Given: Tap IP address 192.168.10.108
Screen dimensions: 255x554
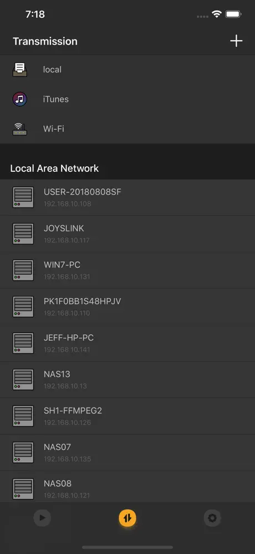Looking at the screenshot, I should click(x=67, y=204).
